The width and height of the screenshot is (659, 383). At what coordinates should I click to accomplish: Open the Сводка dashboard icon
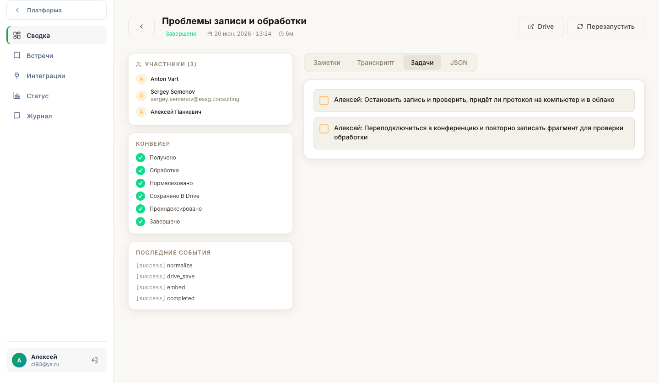tap(17, 35)
